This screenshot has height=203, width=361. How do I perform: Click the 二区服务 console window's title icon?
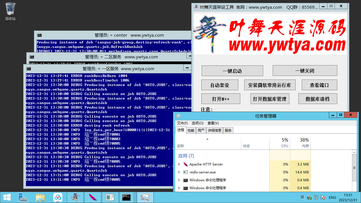pos(32,57)
